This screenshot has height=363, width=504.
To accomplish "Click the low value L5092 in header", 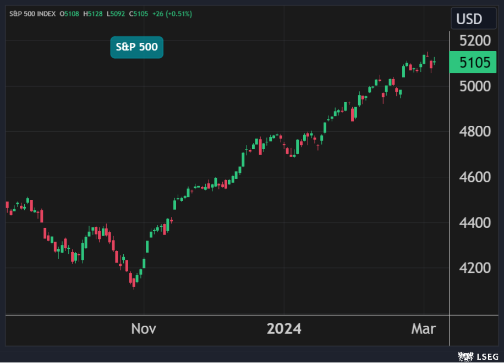I will [x=116, y=14].
